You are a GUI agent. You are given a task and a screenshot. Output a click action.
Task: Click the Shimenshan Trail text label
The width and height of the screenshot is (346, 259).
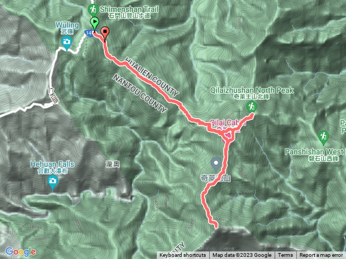(129, 10)
